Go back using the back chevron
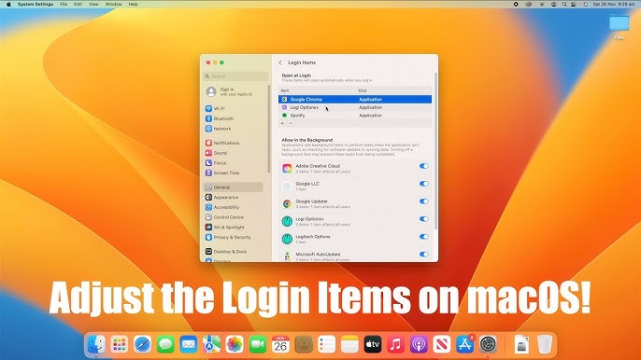The image size is (641, 360). coord(280,62)
